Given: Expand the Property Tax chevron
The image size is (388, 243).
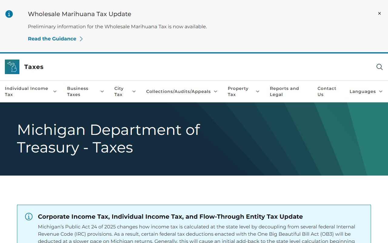Looking at the screenshot, I should [x=258, y=91].
